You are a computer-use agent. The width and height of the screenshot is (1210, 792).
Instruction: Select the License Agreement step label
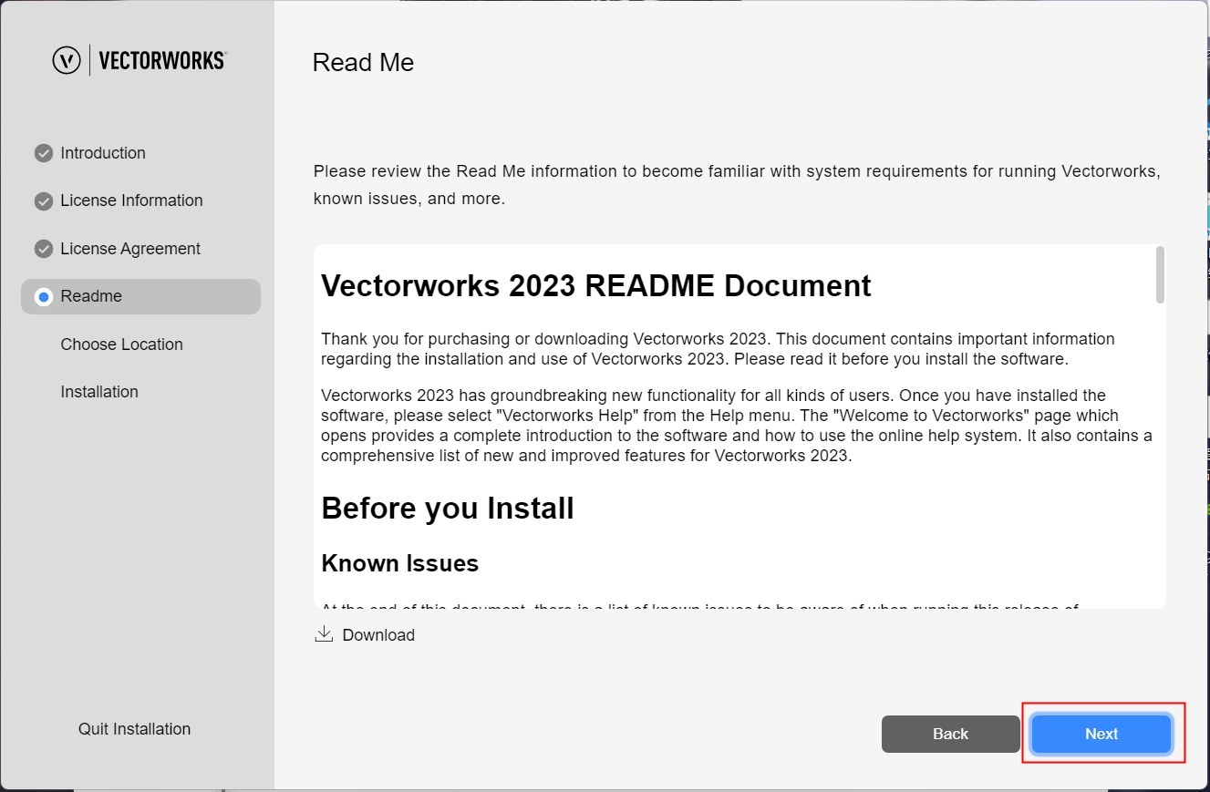click(130, 249)
